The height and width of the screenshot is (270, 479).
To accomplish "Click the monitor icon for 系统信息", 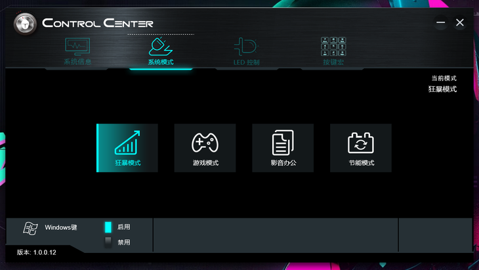I will [77, 47].
